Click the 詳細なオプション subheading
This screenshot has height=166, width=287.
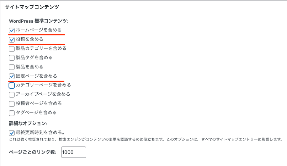tap(33, 123)
